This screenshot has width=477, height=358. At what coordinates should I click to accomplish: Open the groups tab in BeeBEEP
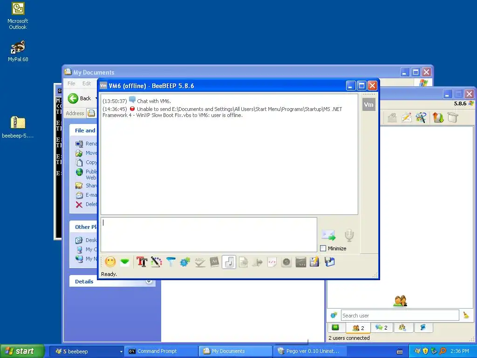pos(402,328)
